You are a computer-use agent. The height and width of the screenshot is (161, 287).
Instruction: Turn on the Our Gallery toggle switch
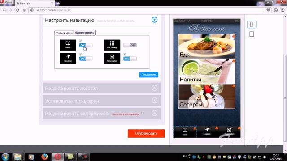tap(130, 45)
